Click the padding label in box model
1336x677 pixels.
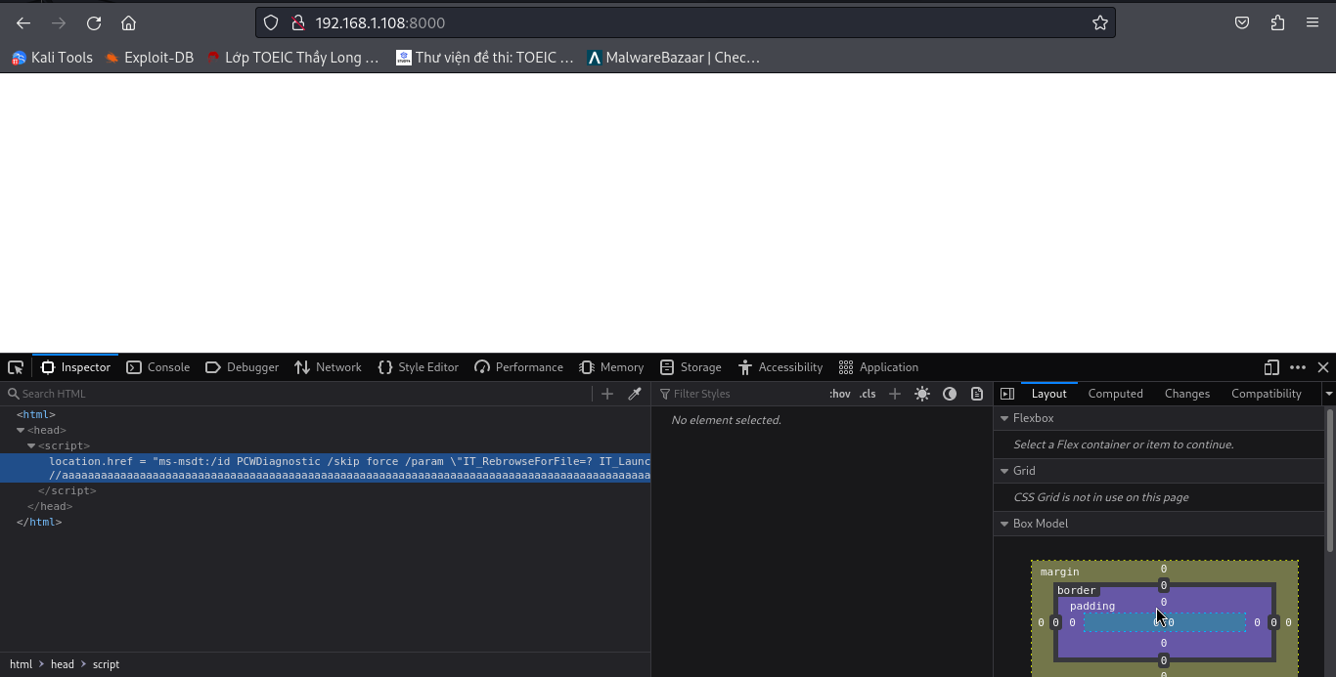click(x=1092, y=607)
